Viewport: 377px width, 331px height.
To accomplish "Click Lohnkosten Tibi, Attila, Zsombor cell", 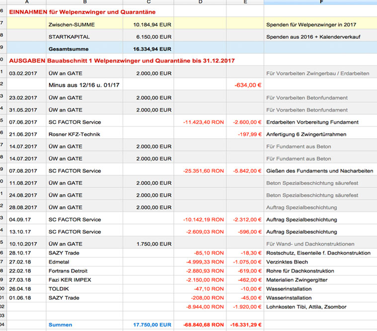I will point(320,307).
